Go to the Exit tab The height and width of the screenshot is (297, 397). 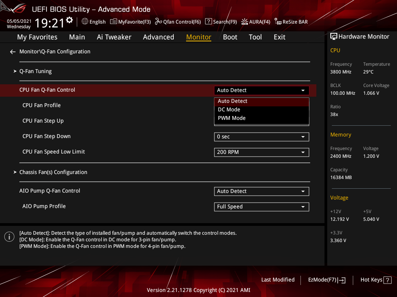click(280, 37)
